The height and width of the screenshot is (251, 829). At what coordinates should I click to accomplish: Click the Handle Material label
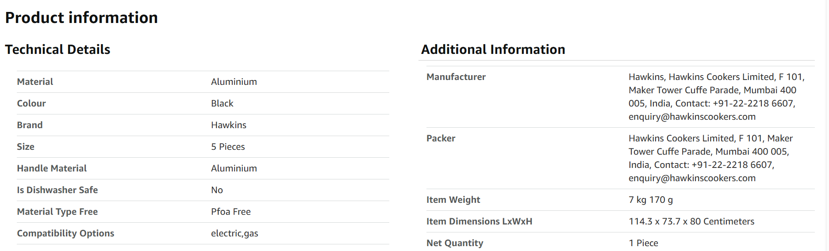coord(52,168)
